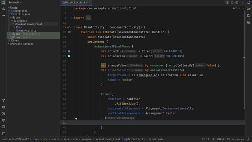Click the src breadcrumb item

pos(45,139)
